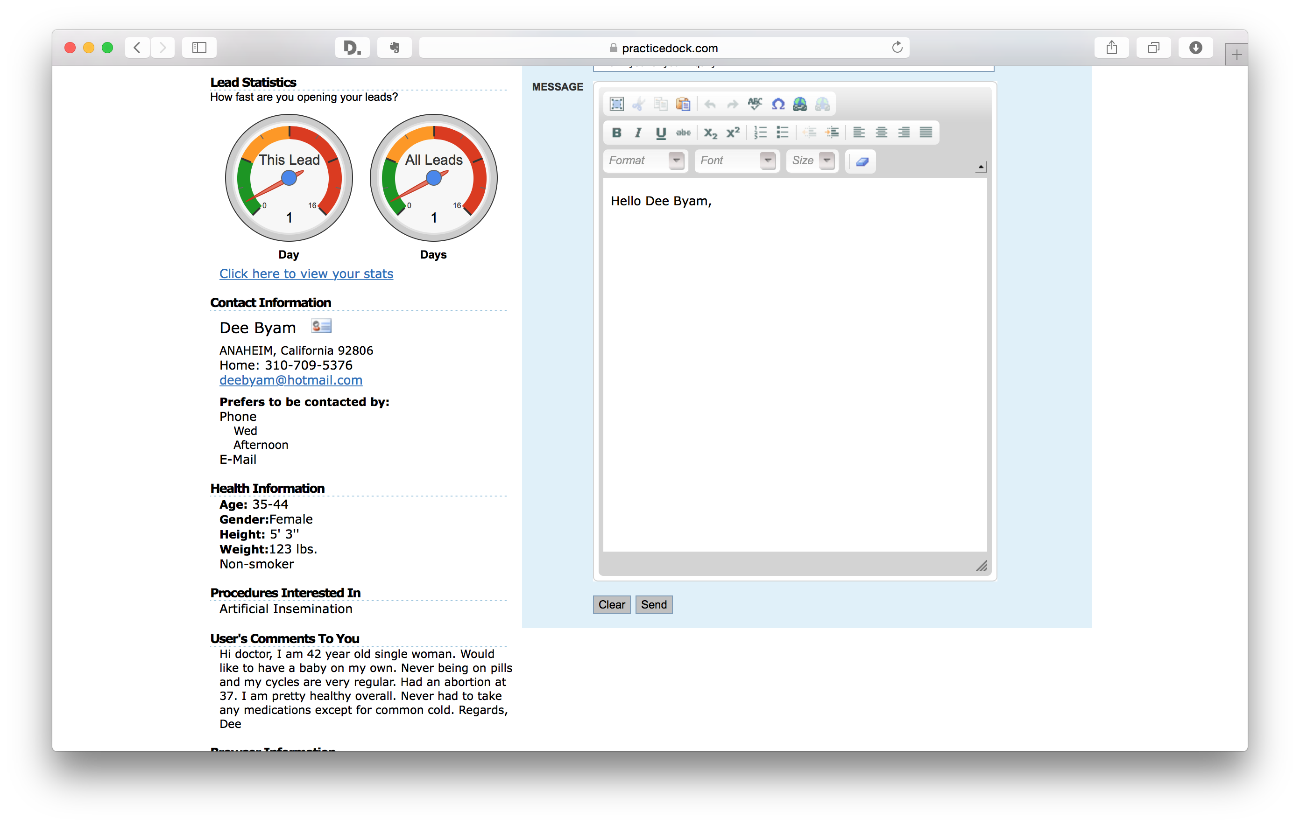
Task: Click the insert link globe icon
Action: [799, 104]
